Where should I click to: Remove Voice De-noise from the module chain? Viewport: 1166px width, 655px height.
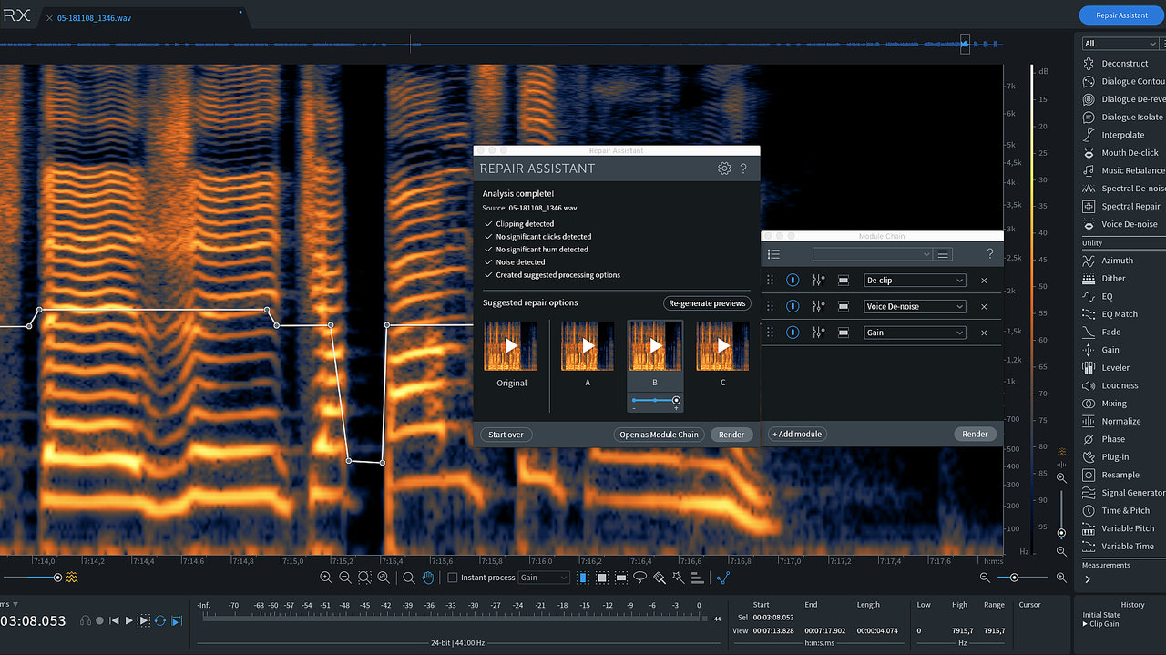click(x=984, y=306)
